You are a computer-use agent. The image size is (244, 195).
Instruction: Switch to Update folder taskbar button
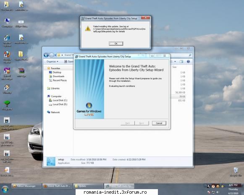tap(88, 186)
